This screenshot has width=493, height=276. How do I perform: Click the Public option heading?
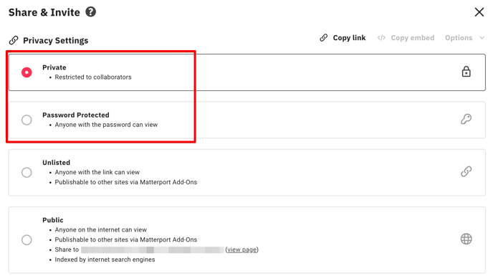tap(53, 220)
